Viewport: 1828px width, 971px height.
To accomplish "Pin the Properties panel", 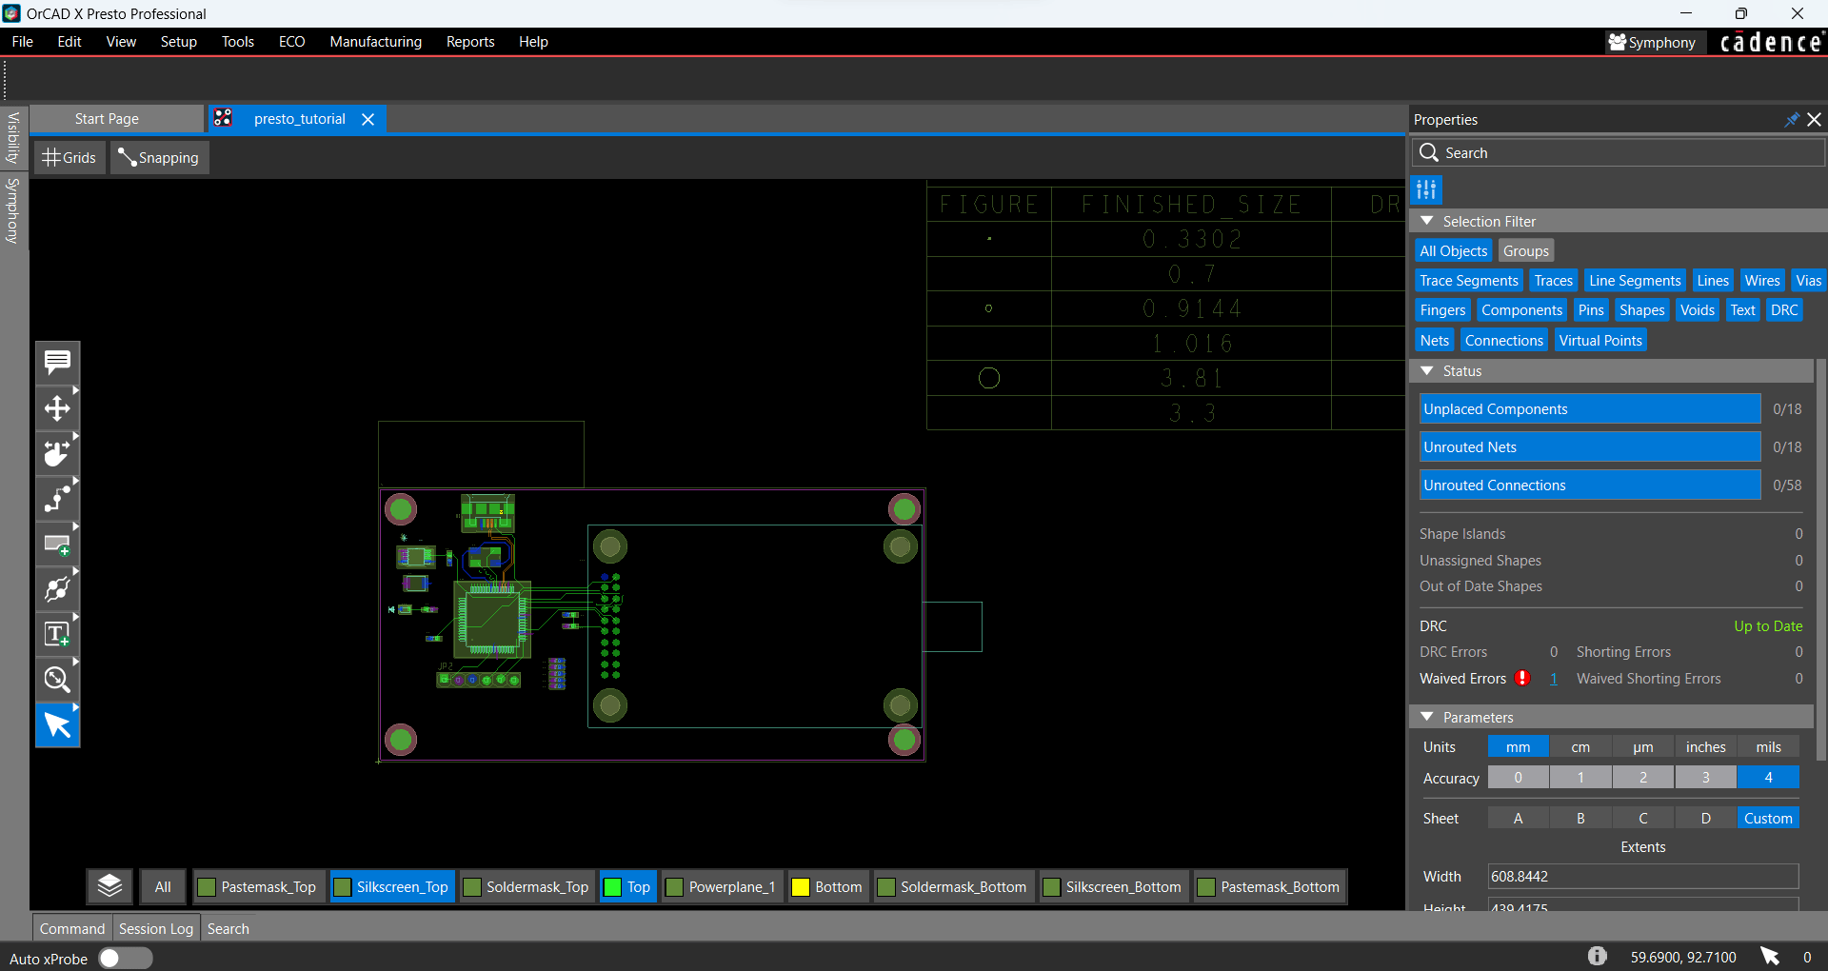I will tap(1792, 119).
